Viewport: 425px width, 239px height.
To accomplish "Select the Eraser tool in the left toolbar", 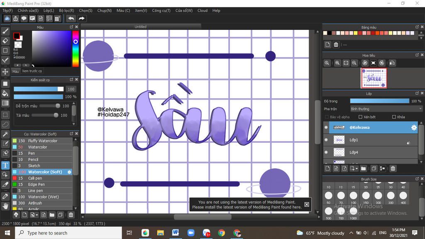I will click(x=5, y=41).
